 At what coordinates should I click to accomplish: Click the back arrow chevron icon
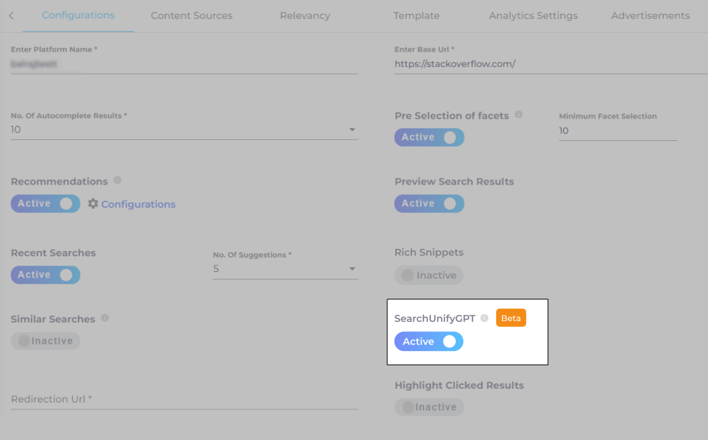[x=11, y=15]
